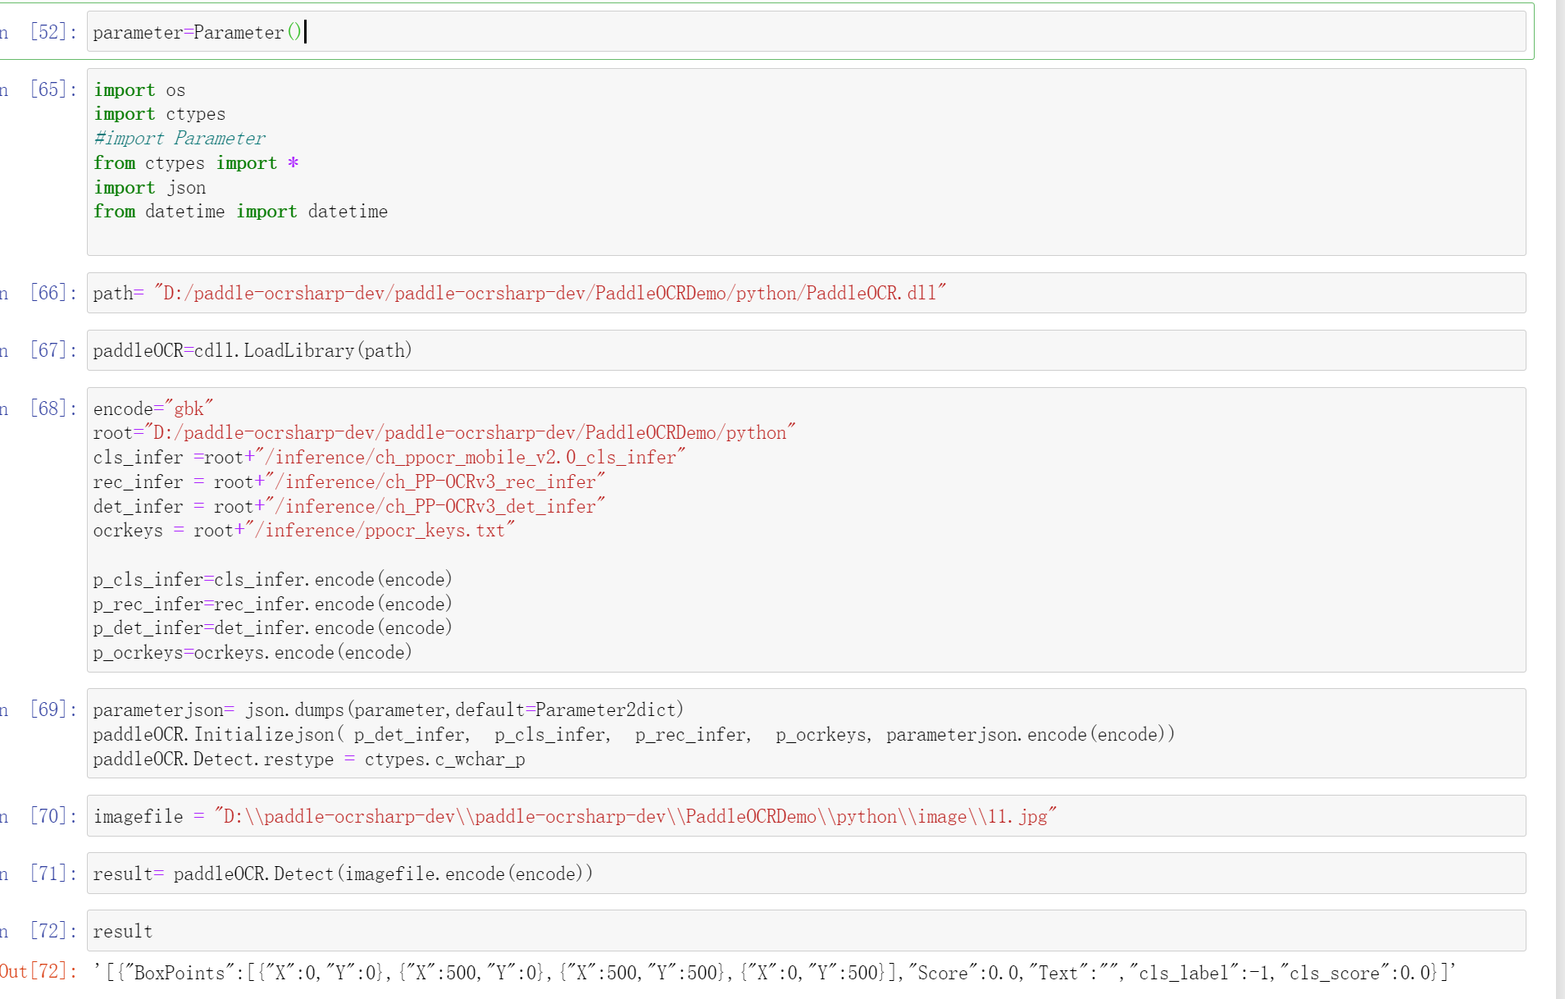Click the import ctypes line
Viewport: 1565px width, 999px height.
coord(160,114)
